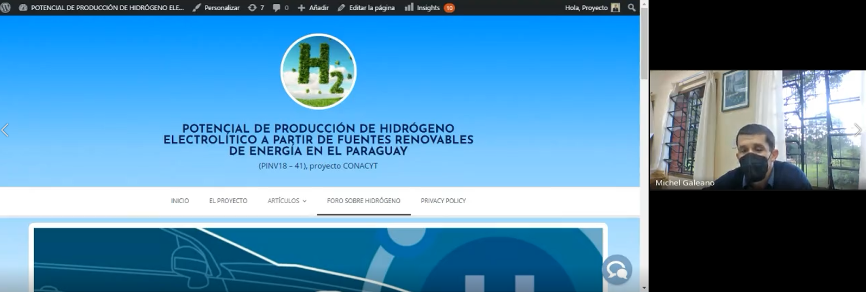Choose Editar la página

(x=366, y=8)
